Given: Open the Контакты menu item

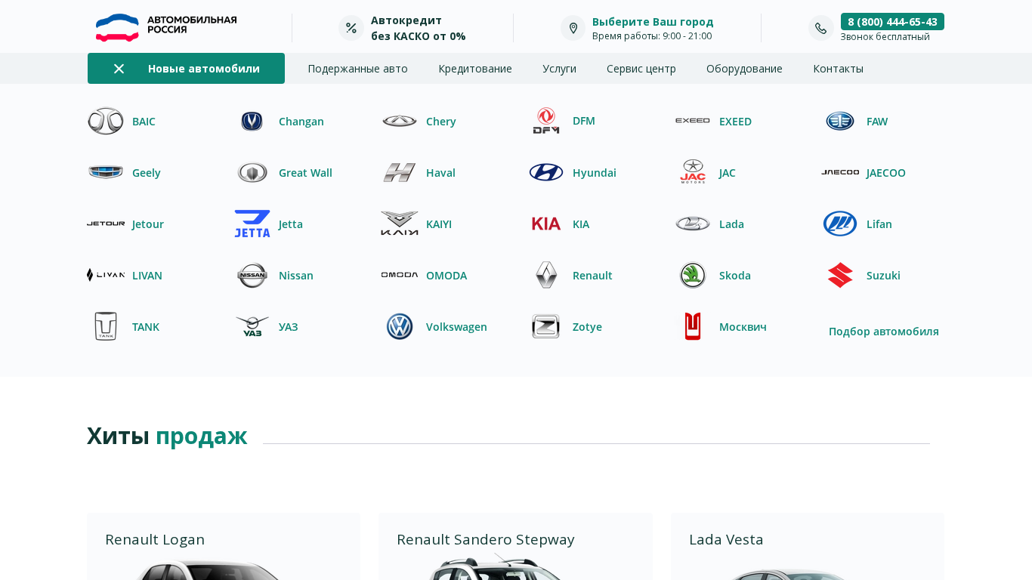Looking at the screenshot, I should click(839, 69).
